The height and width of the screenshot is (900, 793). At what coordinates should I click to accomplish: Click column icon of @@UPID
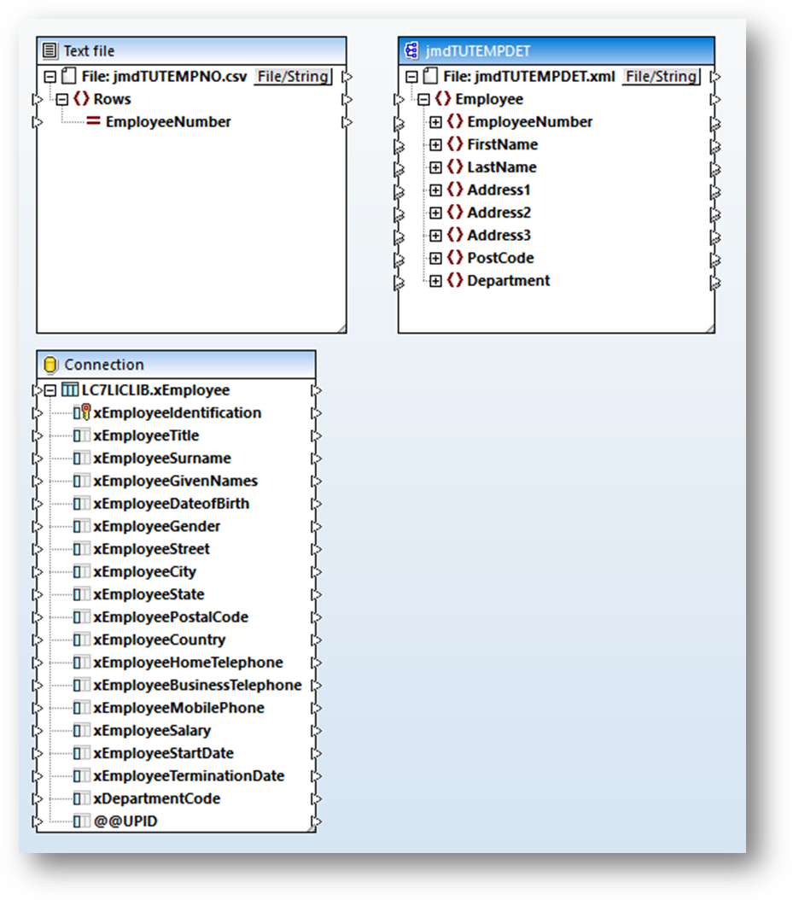coord(81,821)
